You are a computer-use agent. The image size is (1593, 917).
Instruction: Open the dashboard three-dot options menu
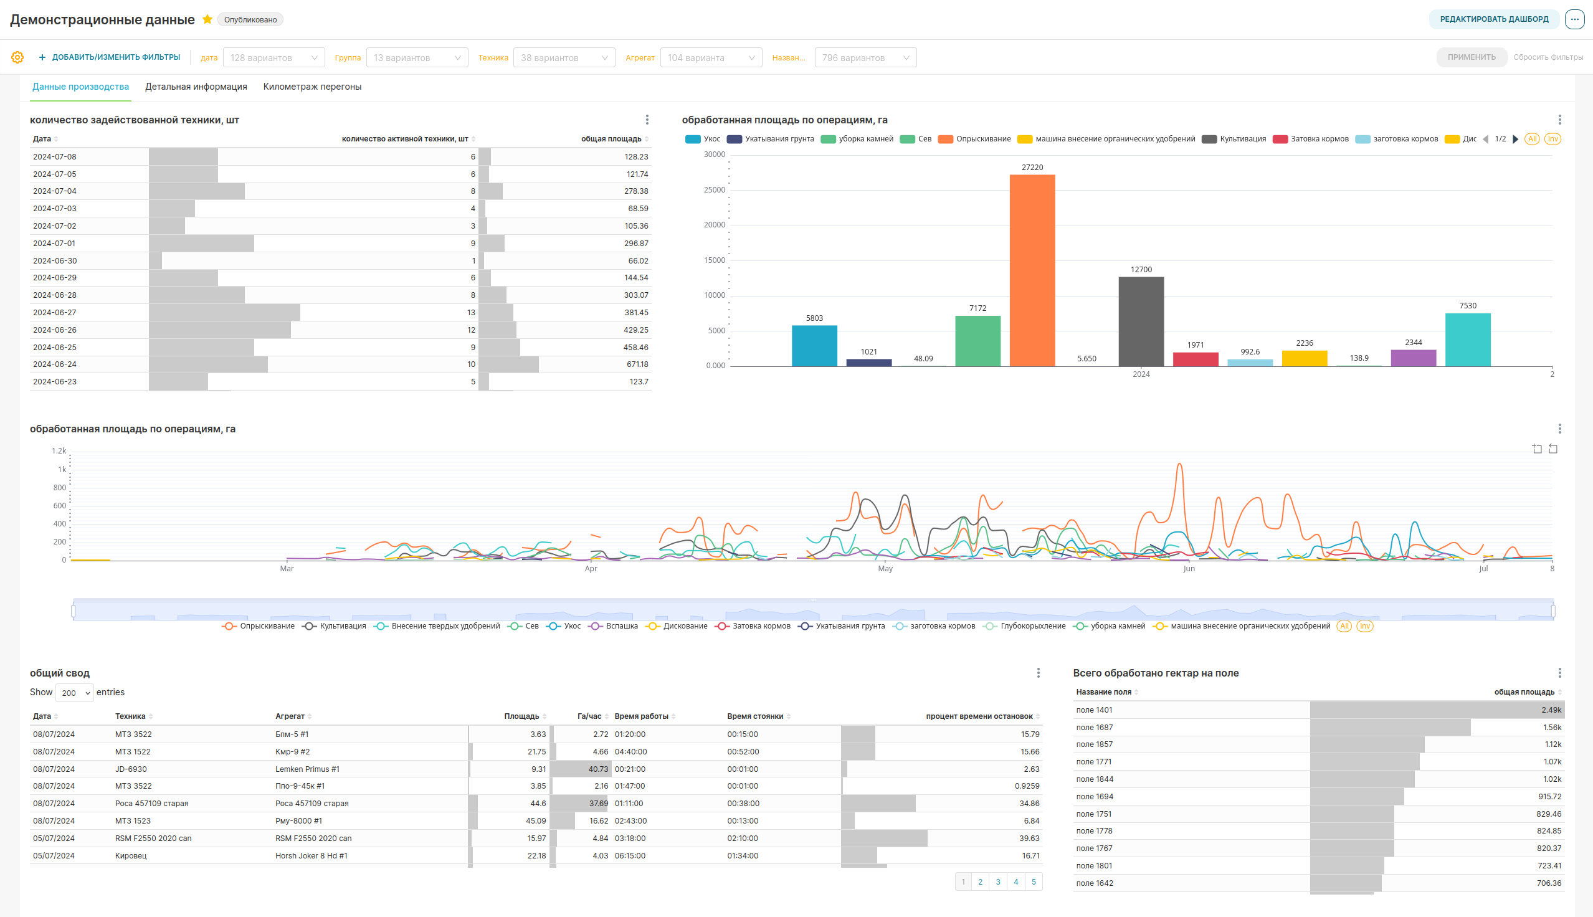click(1574, 19)
